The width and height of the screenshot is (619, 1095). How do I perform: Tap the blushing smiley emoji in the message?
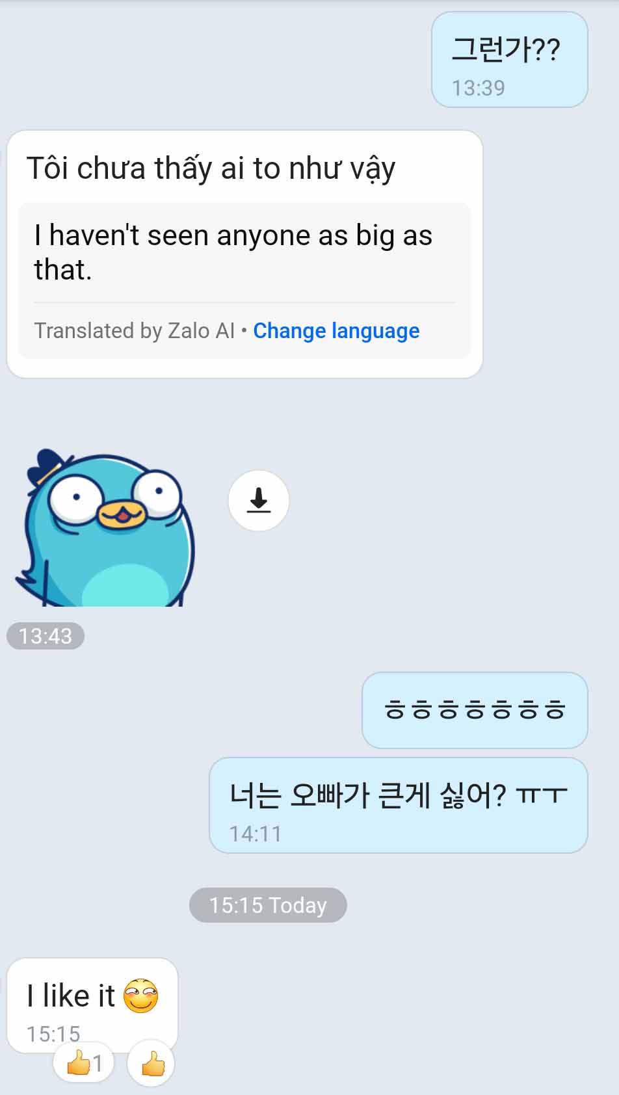(141, 996)
